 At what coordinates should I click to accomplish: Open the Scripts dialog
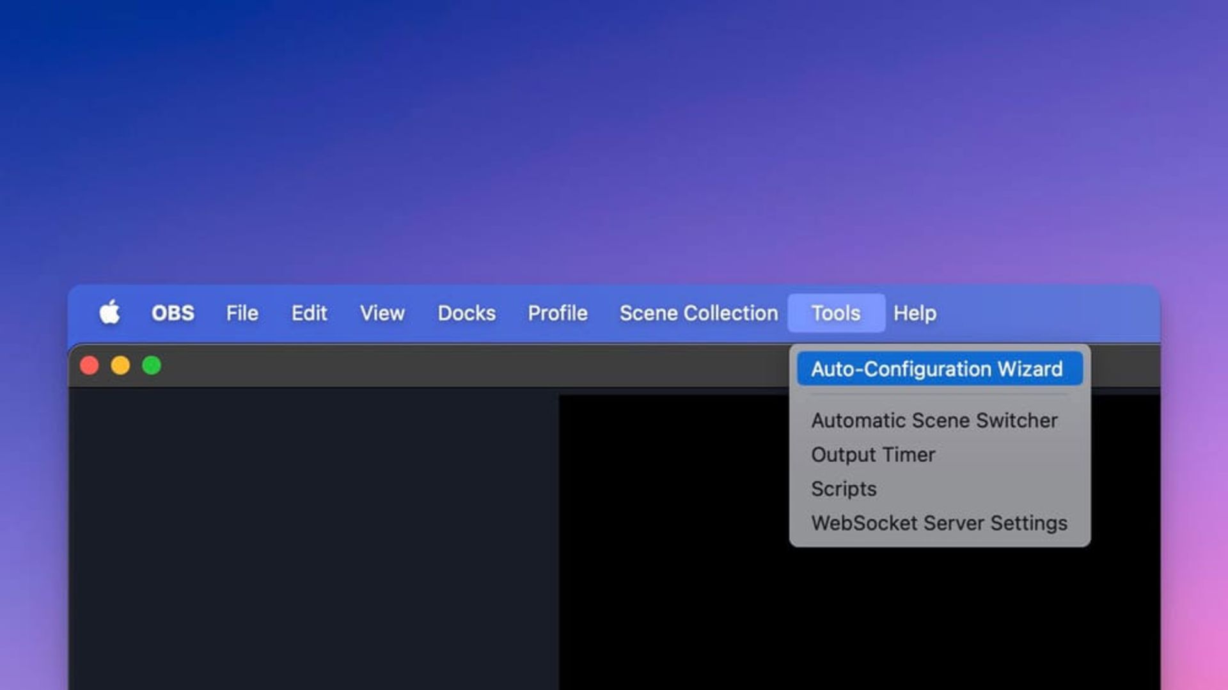point(940,489)
